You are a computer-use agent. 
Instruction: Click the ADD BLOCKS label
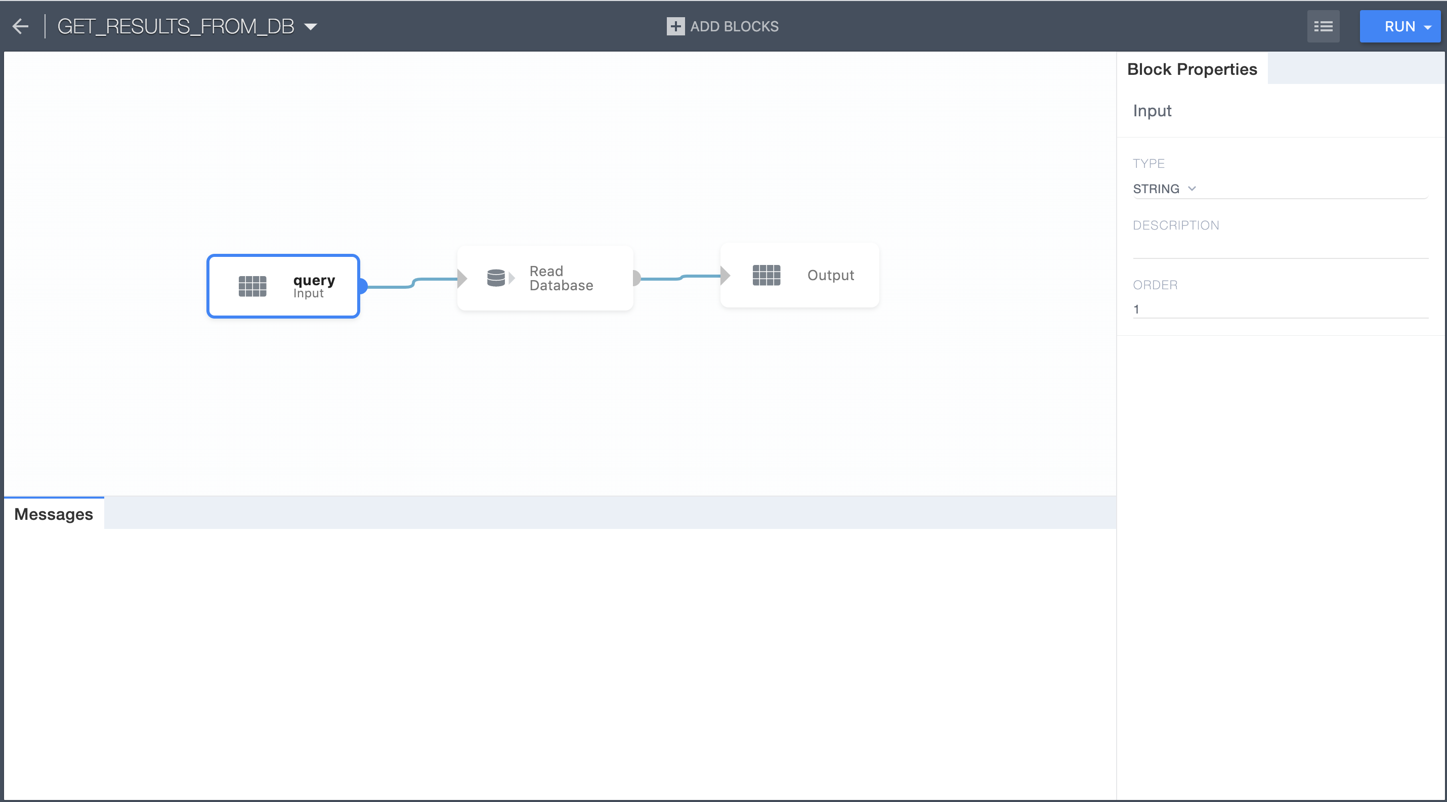coord(734,26)
